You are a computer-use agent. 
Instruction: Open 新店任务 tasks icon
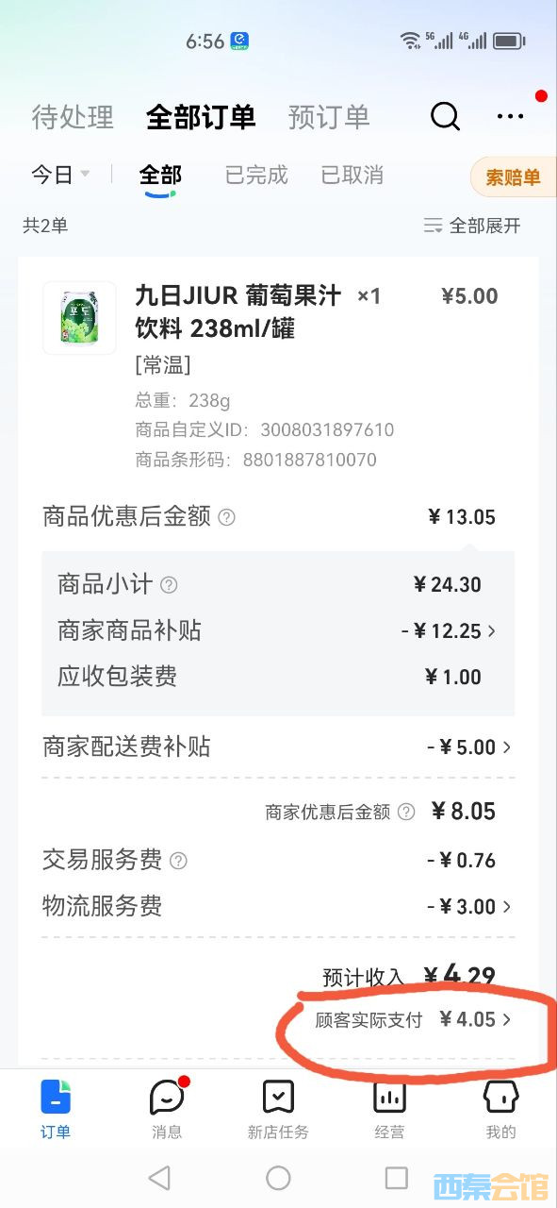pos(278,1109)
